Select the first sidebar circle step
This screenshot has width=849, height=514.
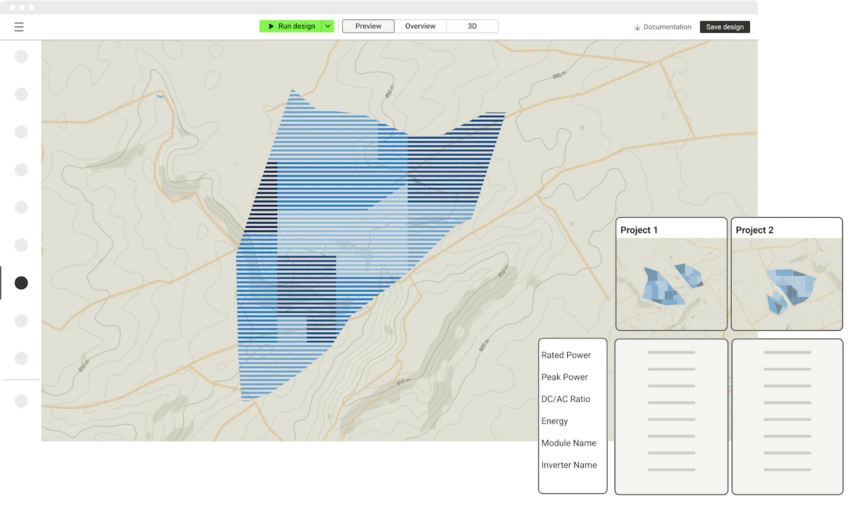click(21, 57)
